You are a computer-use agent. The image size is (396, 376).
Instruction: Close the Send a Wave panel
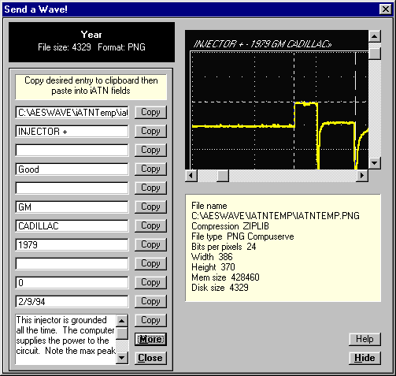coord(150,358)
